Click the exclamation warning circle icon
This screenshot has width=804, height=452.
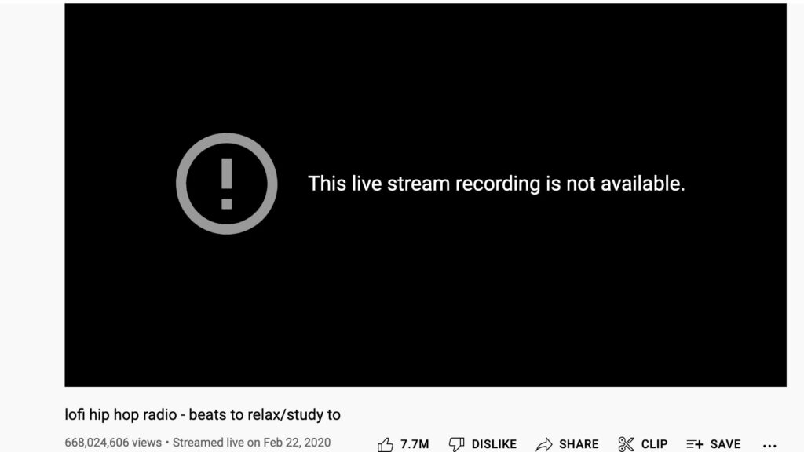227,184
